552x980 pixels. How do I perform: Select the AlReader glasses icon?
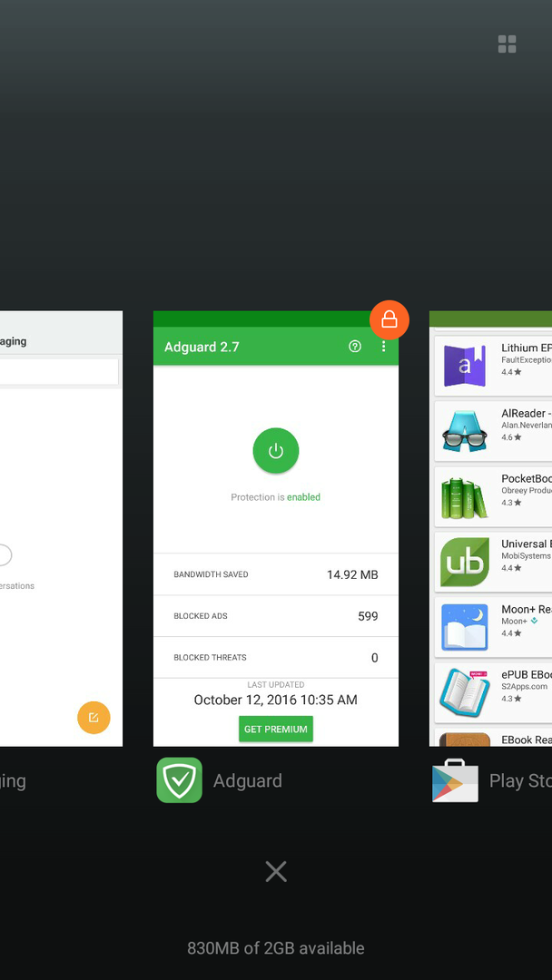coord(465,431)
